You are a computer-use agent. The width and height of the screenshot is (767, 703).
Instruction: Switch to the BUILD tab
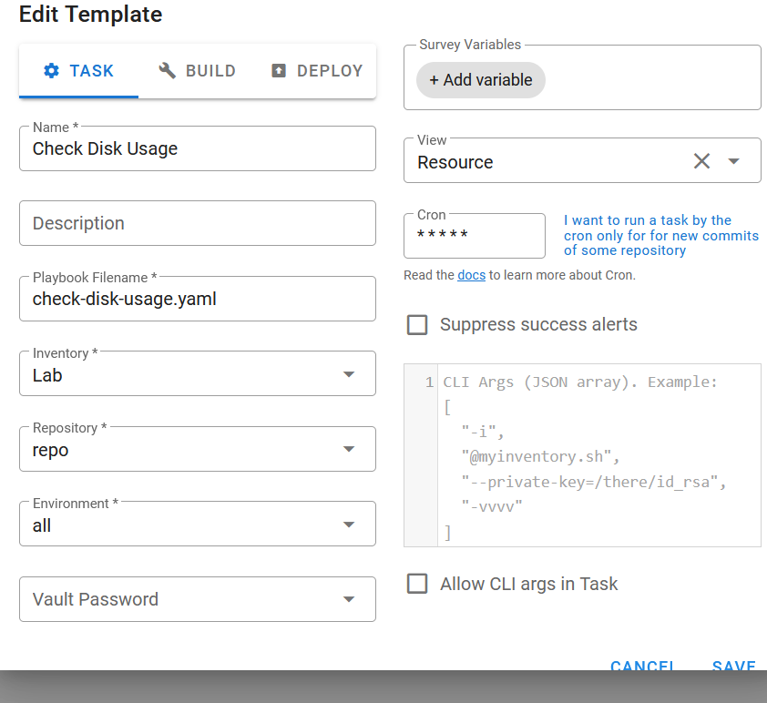point(197,71)
